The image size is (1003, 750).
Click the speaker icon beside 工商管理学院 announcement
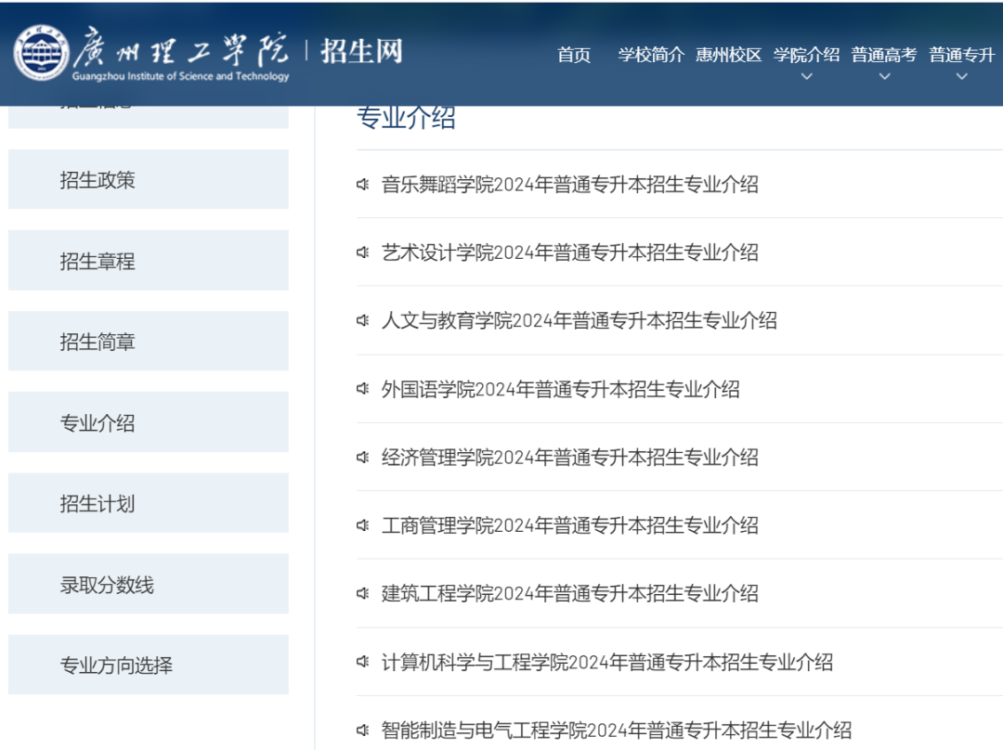click(x=363, y=525)
